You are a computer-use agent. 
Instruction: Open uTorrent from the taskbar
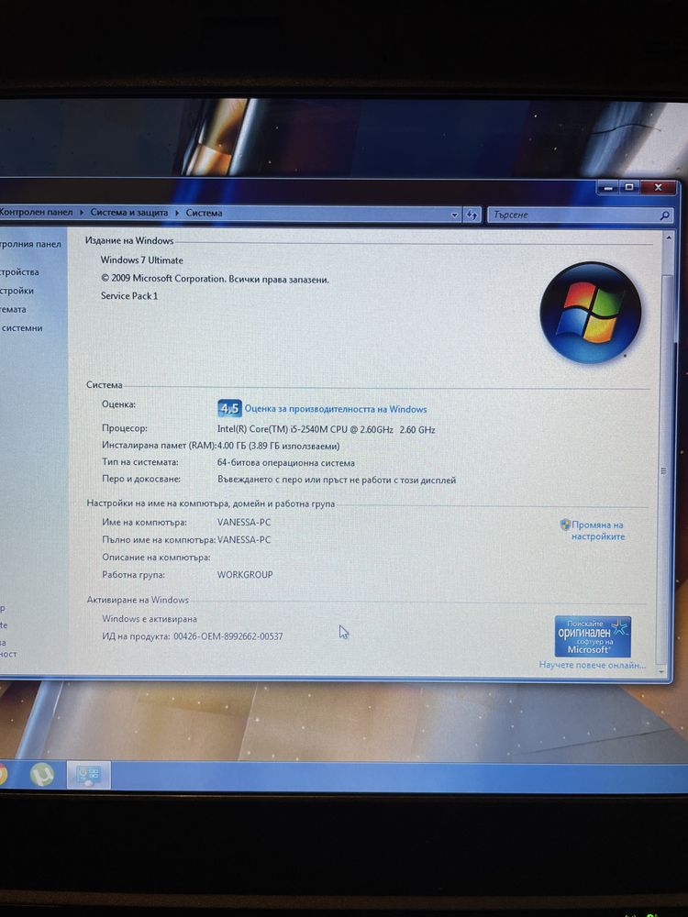click(x=42, y=775)
